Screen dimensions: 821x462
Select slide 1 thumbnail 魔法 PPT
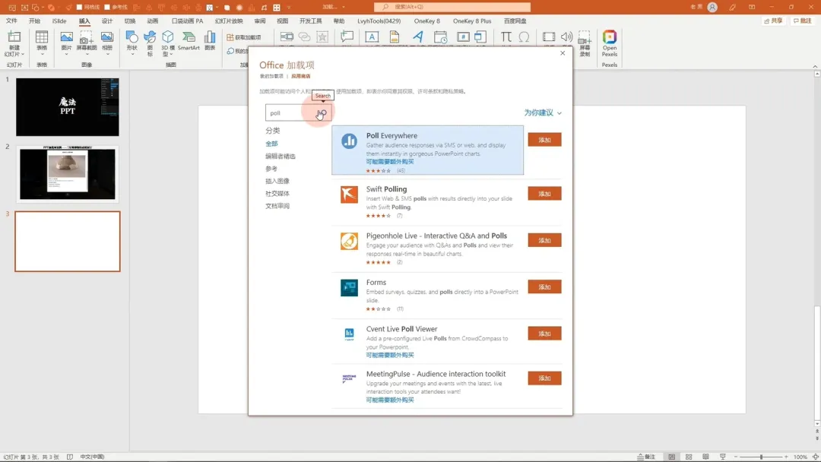click(68, 107)
